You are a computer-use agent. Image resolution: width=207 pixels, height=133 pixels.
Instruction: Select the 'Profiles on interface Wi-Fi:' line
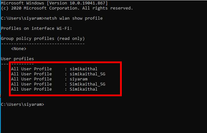click(x=37, y=28)
